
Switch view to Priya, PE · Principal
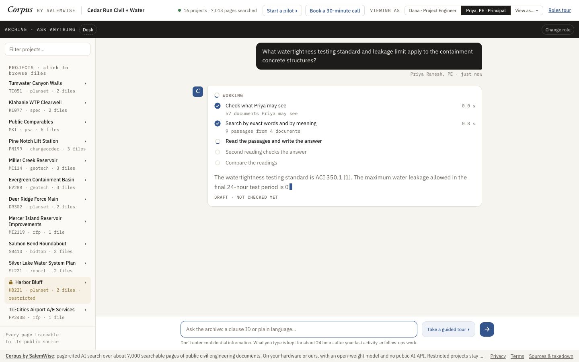click(x=486, y=10)
